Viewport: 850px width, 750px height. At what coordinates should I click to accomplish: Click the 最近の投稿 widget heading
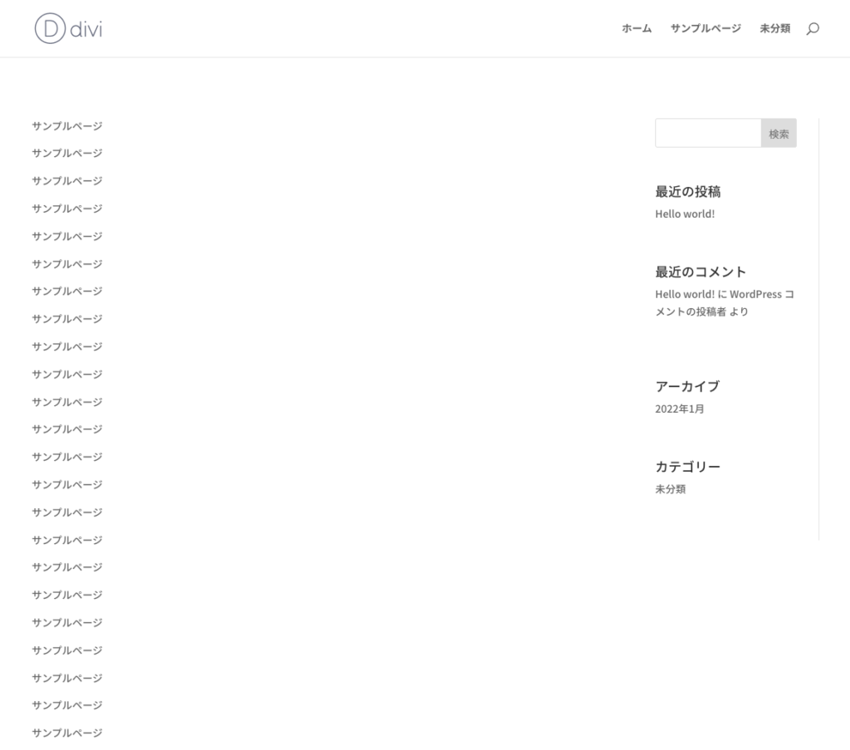pyautogui.click(x=686, y=191)
